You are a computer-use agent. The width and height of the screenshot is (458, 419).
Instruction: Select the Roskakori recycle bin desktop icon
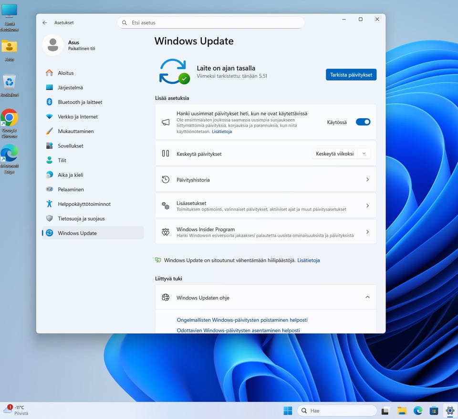[x=10, y=86]
